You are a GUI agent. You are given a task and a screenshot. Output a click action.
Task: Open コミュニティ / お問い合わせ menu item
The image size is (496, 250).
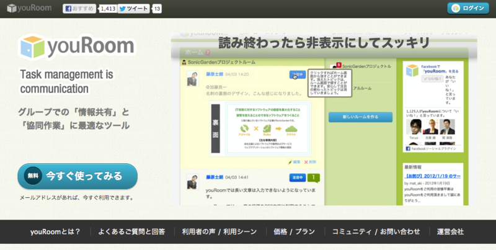click(376, 231)
